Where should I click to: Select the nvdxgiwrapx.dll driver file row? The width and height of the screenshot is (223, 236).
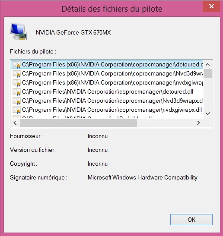pos(107,110)
